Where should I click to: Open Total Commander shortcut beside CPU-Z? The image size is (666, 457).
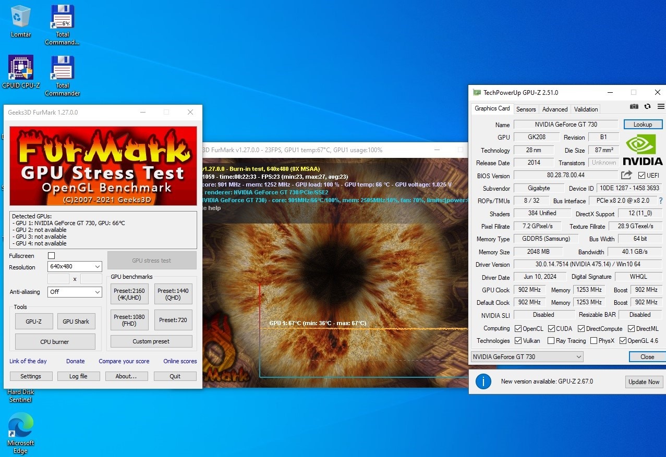coord(63,76)
